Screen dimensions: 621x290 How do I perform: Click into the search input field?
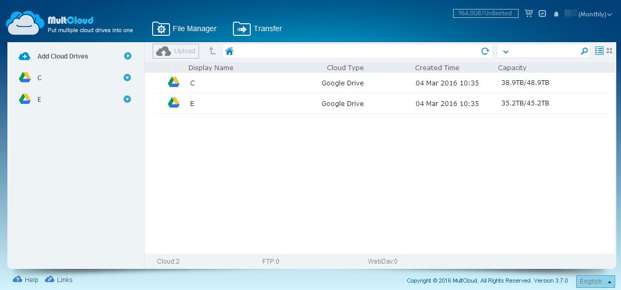pyautogui.click(x=544, y=51)
